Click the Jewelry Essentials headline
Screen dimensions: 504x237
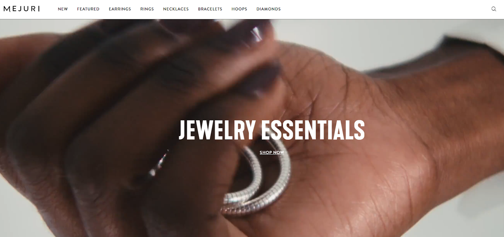(x=272, y=129)
